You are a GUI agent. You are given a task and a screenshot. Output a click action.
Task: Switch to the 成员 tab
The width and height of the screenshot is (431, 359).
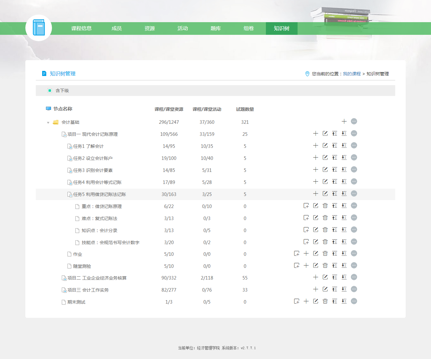(117, 28)
